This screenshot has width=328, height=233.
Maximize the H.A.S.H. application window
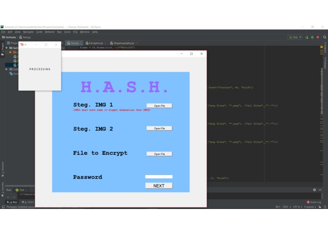point(192,54)
